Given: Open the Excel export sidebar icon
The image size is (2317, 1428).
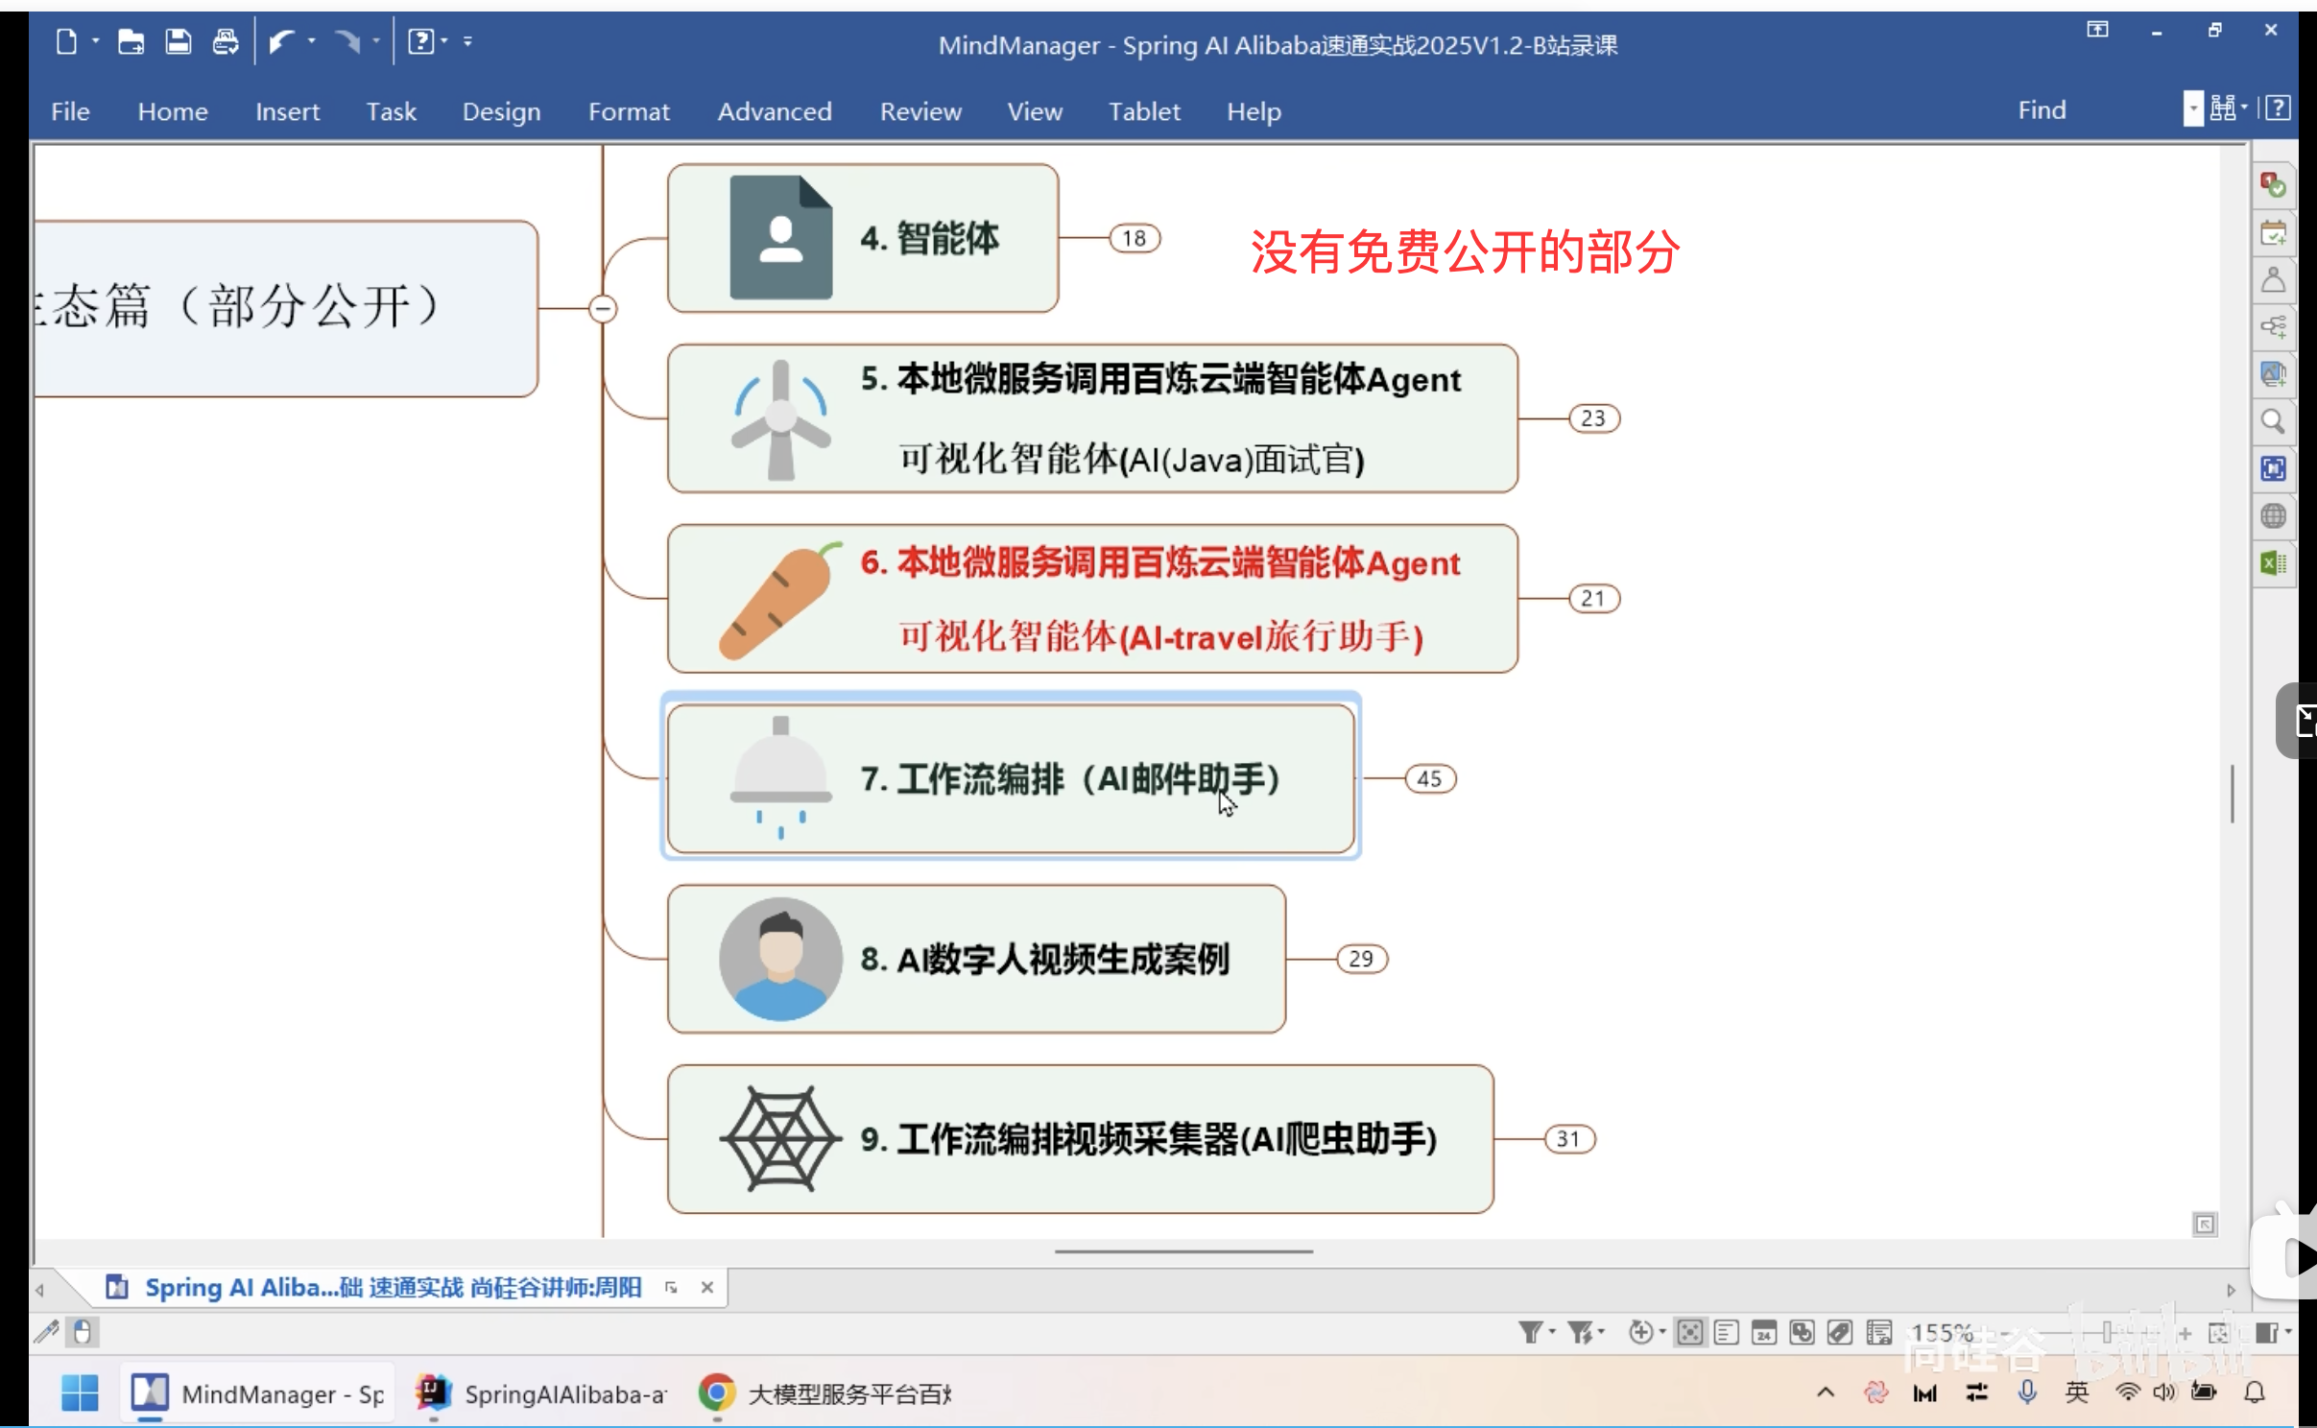Looking at the screenshot, I should coord(2274,557).
